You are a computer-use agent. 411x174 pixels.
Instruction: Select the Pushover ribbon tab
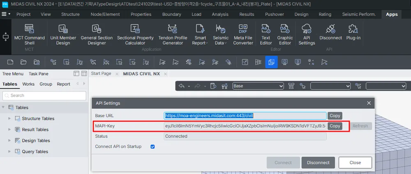(x=275, y=14)
